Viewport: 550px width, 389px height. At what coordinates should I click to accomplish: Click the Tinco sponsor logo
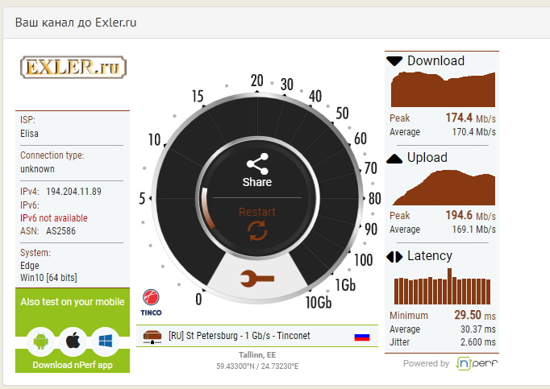click(x=153, y=303)
